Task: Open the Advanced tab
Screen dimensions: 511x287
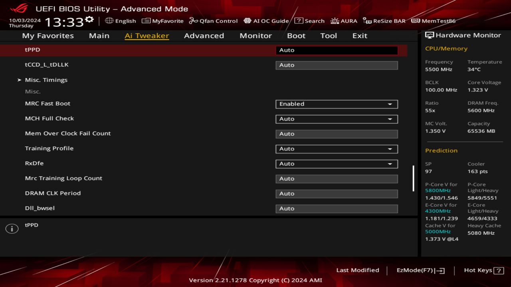Action: (204, 35)
